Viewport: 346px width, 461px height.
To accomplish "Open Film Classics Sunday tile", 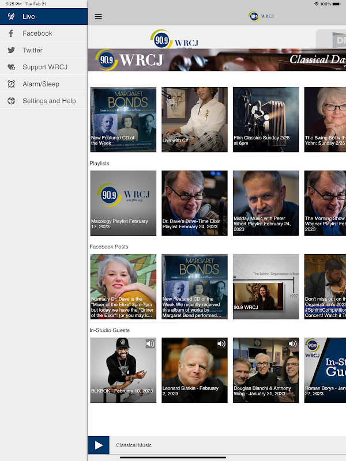I will click(x=266, y=119).
